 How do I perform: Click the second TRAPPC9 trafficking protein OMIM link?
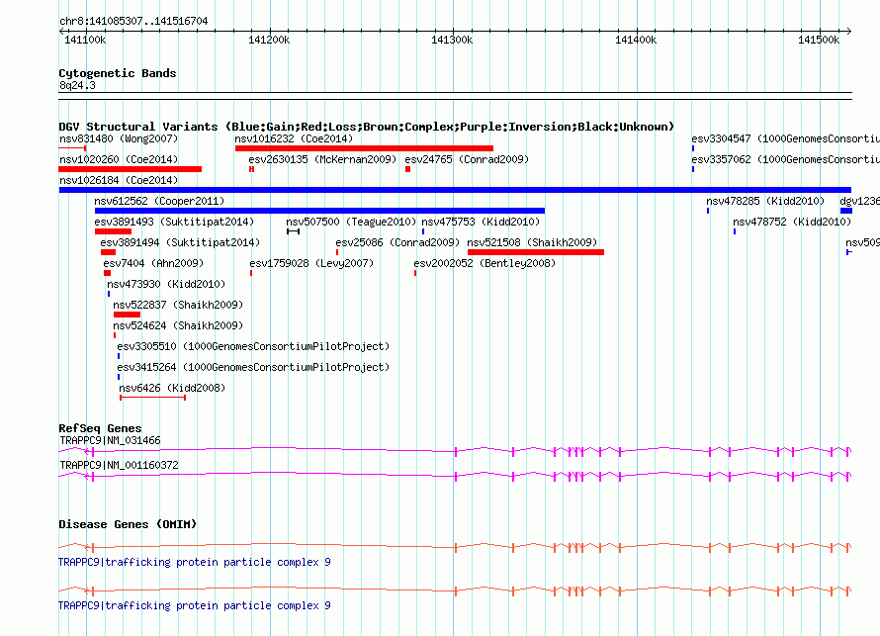pos(195,605)
